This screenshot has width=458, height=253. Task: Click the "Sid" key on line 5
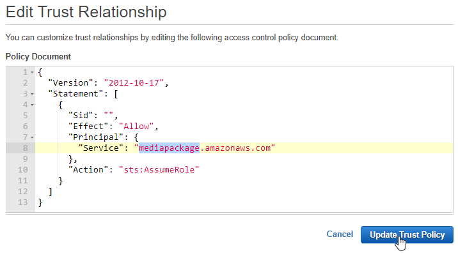[x=81, y=116]
